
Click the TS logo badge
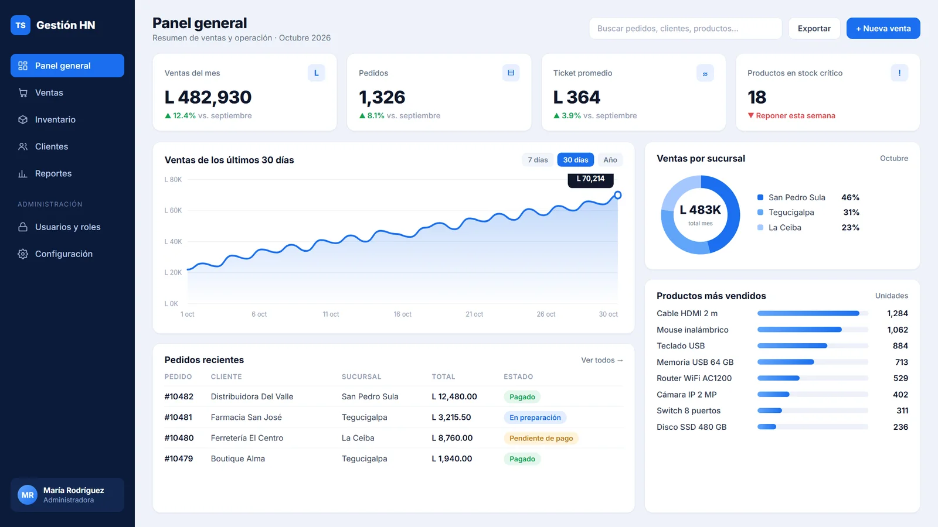tap(21, 25)
